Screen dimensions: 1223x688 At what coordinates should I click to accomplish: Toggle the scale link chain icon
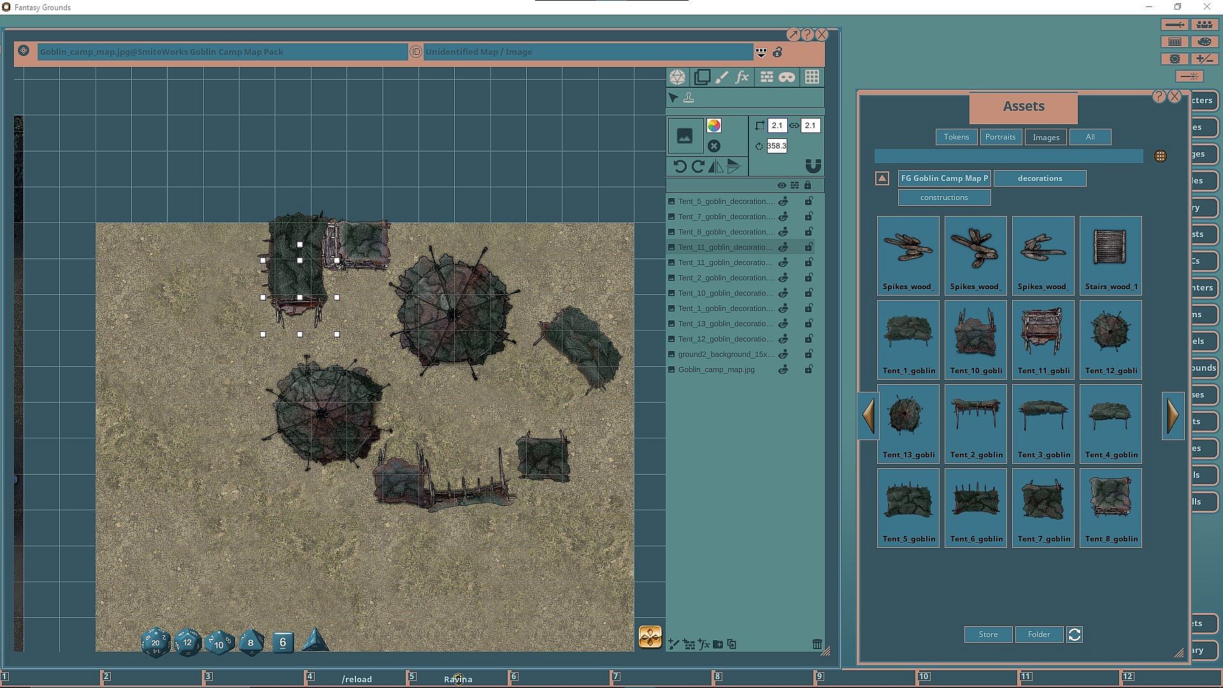794,125
